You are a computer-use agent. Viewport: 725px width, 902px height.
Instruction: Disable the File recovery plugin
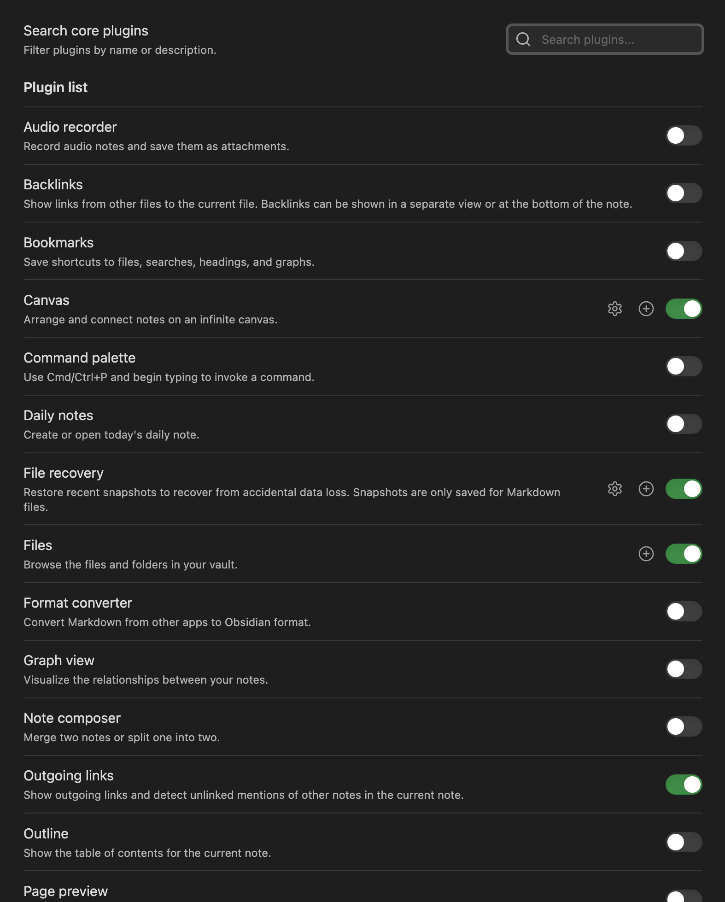[x=684, y=489]
